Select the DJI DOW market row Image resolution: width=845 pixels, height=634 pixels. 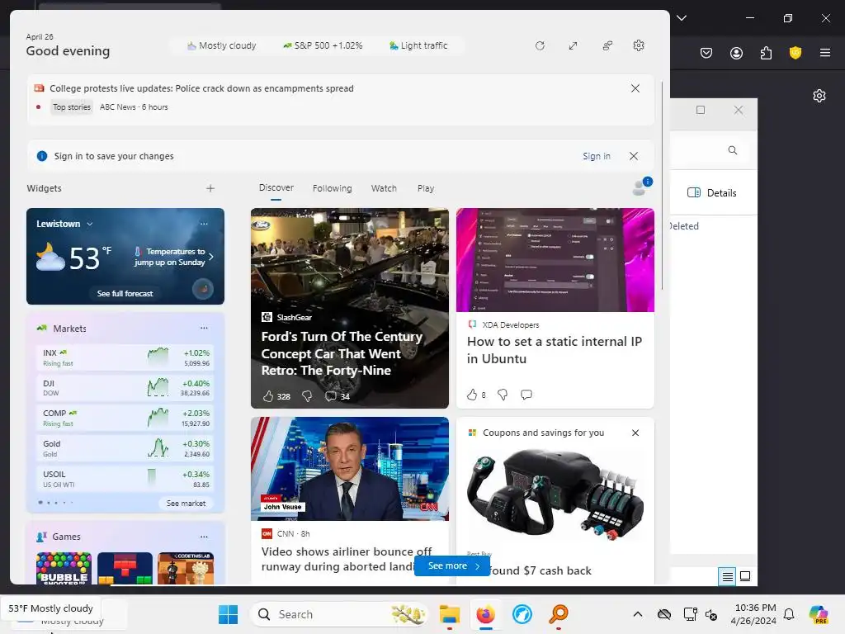[125, 388]
